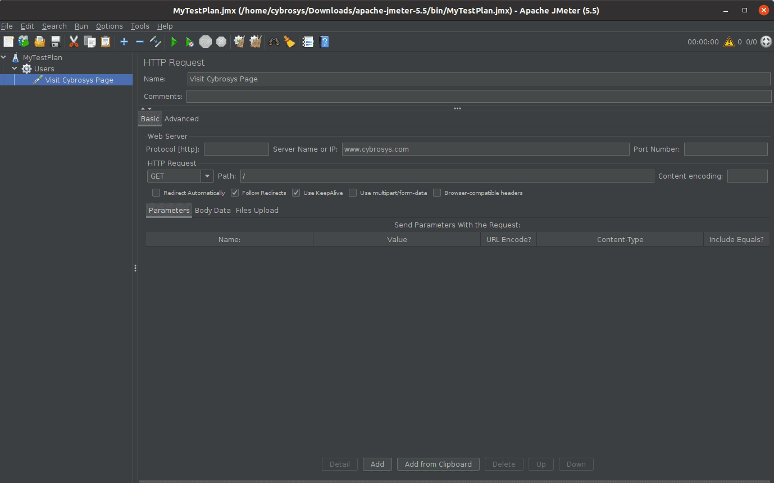
Task: Click the Stop test icon
Action: click(x=205, y=41)
